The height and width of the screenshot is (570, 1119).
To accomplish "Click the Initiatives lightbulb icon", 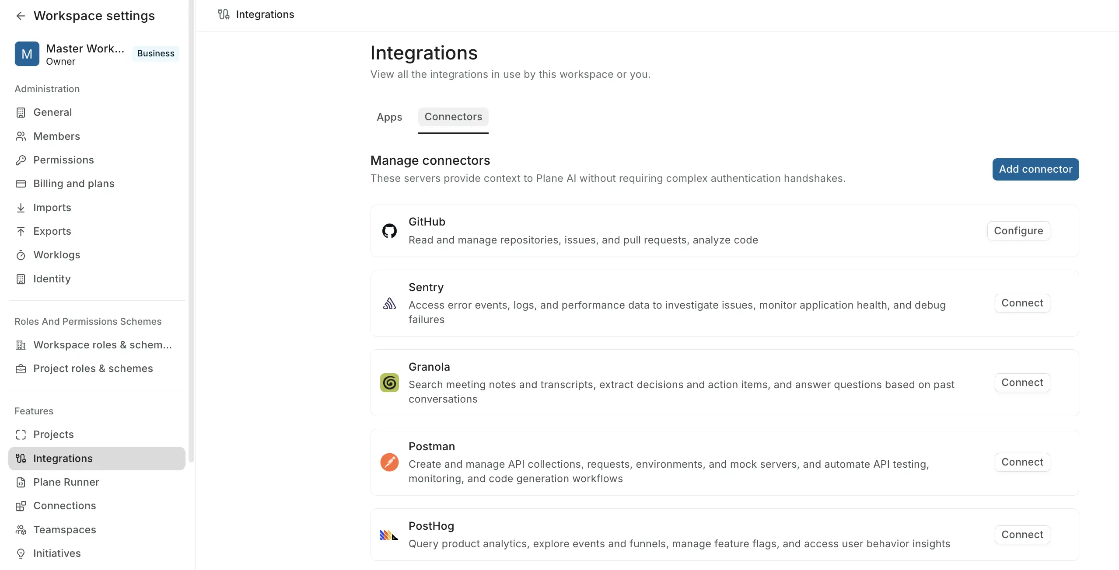I will pyautogui.click(x=21, y=553).
